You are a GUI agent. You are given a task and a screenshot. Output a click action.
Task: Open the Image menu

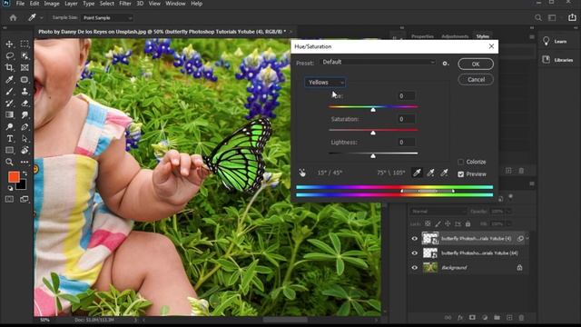coord(52,4)
